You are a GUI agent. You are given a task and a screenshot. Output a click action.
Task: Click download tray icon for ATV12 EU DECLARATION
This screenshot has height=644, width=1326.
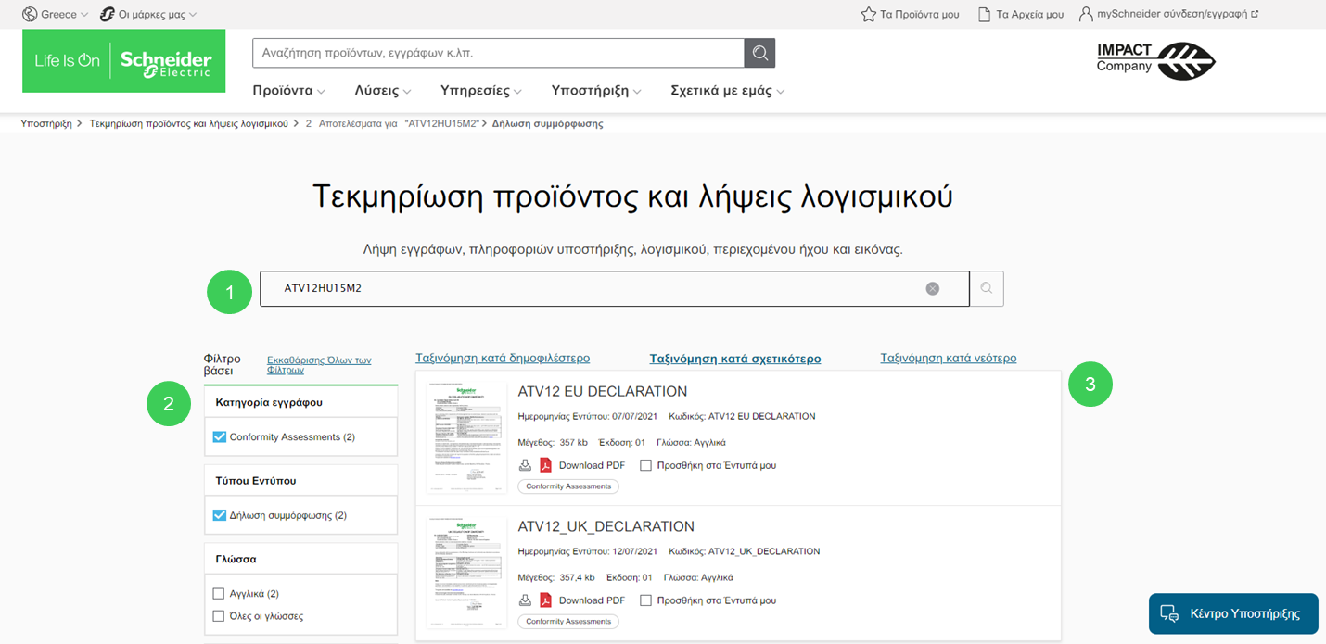click(525, 465)
